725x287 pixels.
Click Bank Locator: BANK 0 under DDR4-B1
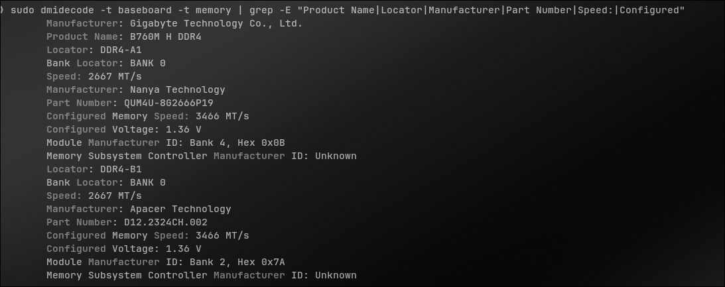[x=106, y=182]
